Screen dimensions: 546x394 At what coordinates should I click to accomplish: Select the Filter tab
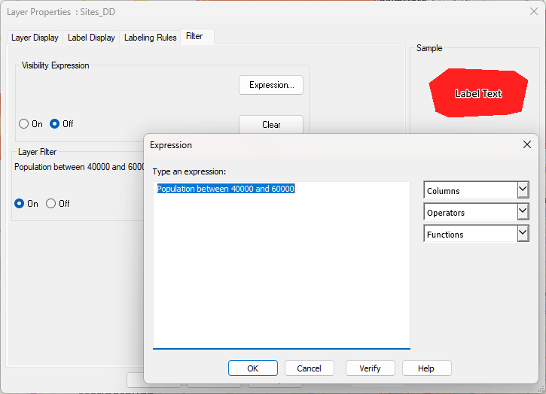pyautogui.click(x=194, y=36)
